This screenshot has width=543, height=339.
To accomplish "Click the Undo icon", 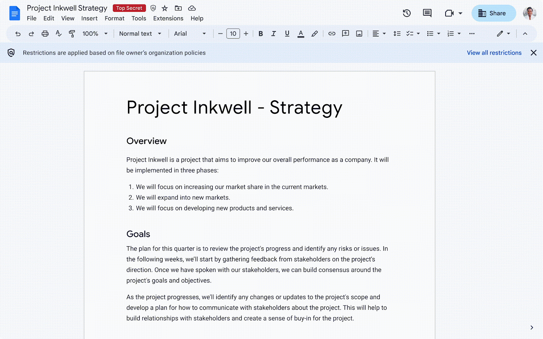I will [18, 34].
